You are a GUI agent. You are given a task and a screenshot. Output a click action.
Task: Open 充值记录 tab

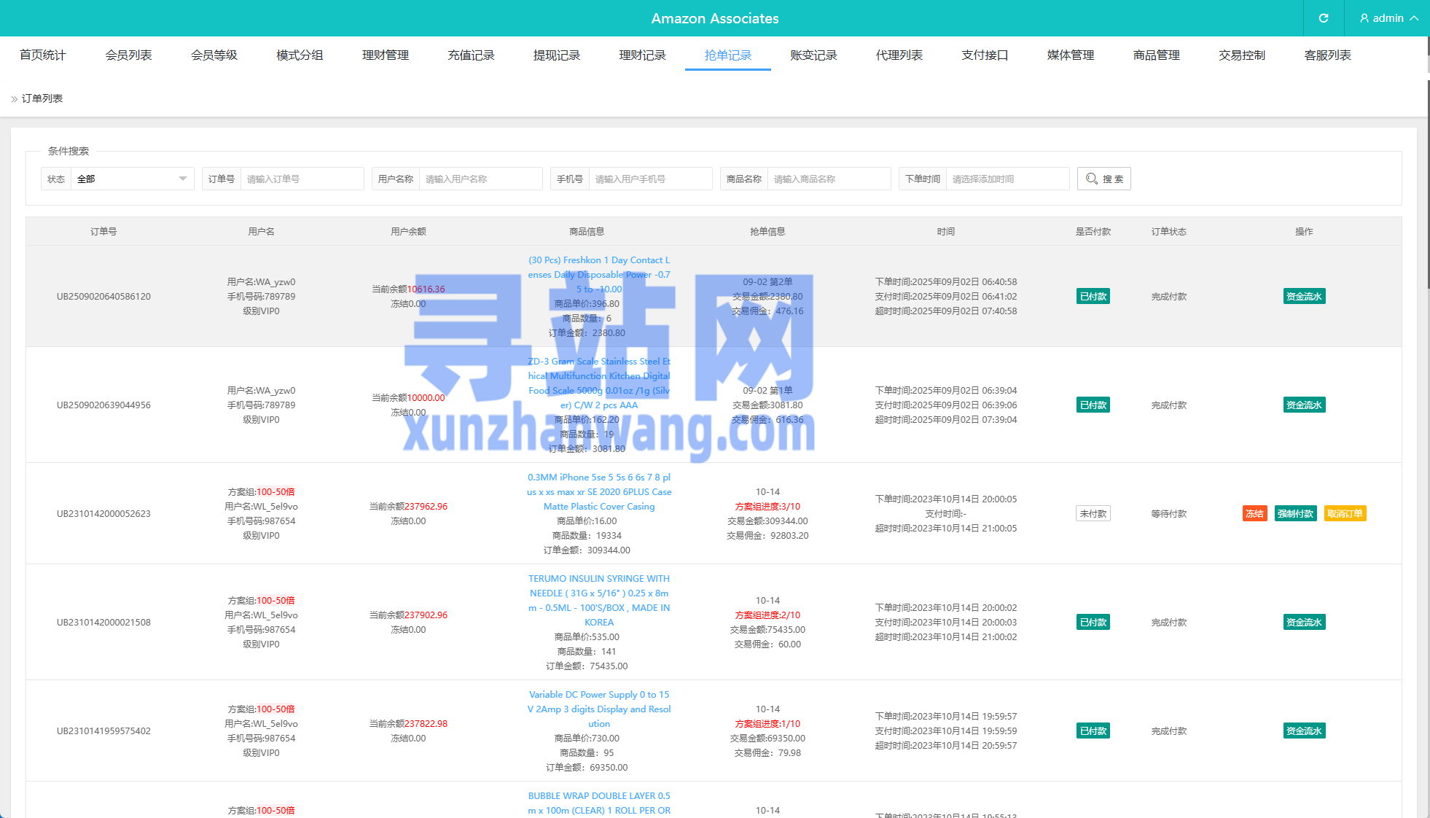471,55
